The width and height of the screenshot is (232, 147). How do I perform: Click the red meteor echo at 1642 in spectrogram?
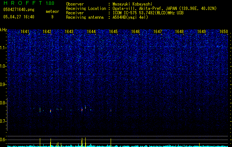pos(51,111)
